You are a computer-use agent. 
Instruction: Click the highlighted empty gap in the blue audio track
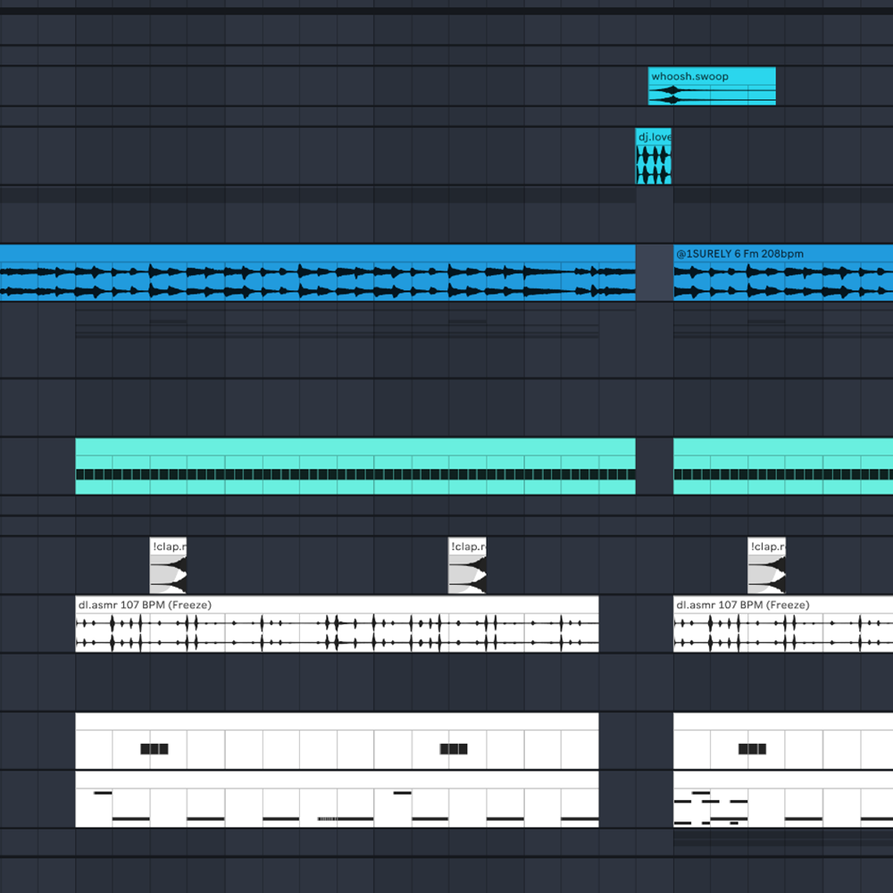point(654,272)
